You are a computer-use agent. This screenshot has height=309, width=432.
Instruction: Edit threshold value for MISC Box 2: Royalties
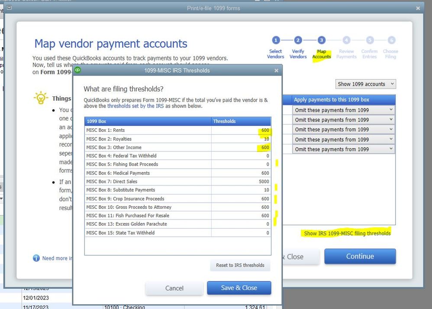click(241, 139)
